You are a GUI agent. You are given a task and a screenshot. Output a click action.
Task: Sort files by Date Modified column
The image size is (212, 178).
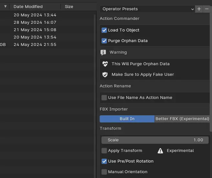(28, 6)
